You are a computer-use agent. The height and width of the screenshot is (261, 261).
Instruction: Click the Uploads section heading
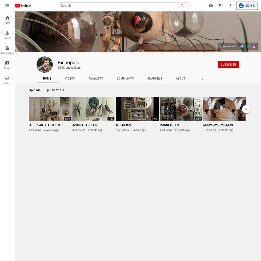click(35, 90)
